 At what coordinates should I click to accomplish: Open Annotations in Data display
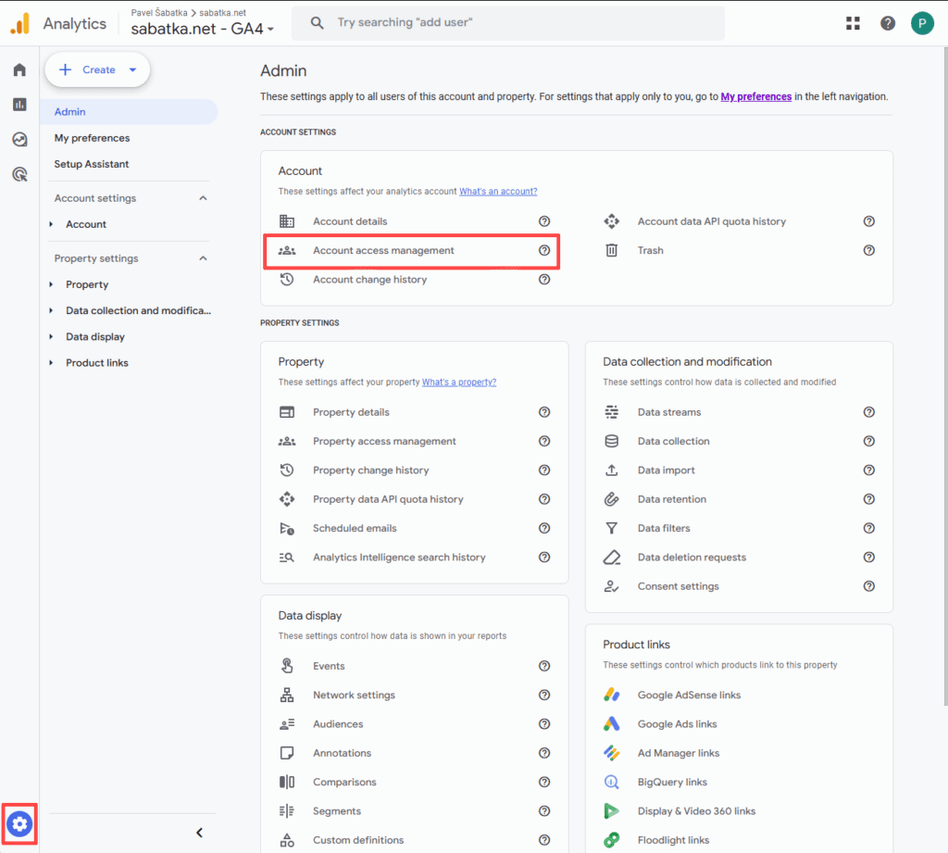tap(343, 753)
